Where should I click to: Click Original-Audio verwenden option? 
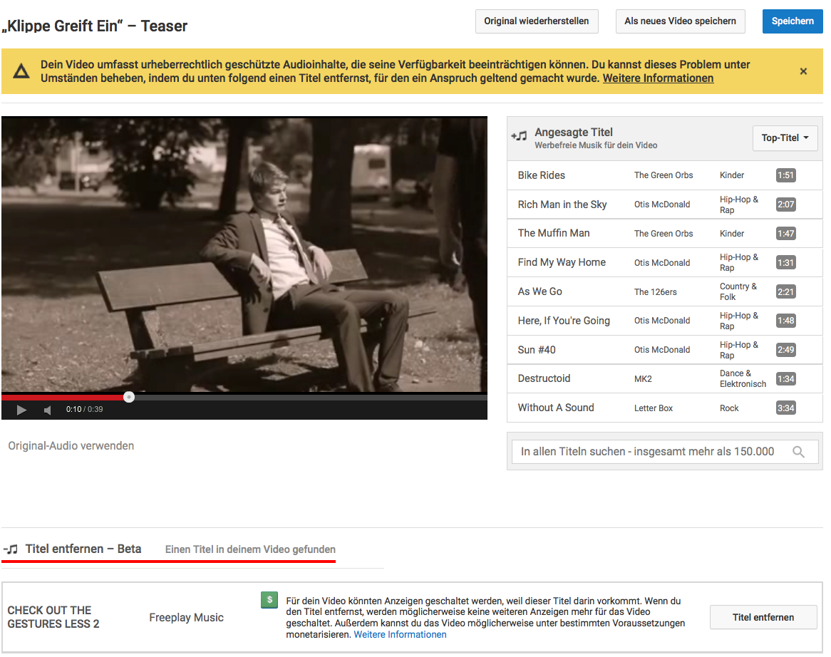coord(71,446)
